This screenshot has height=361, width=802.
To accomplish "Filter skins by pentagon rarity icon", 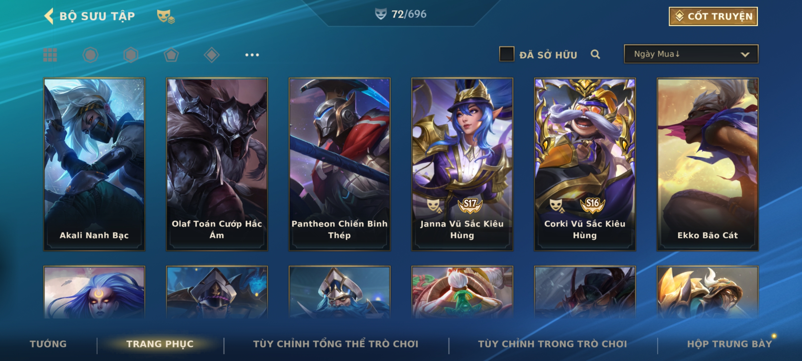I will (x=171, y=55).
